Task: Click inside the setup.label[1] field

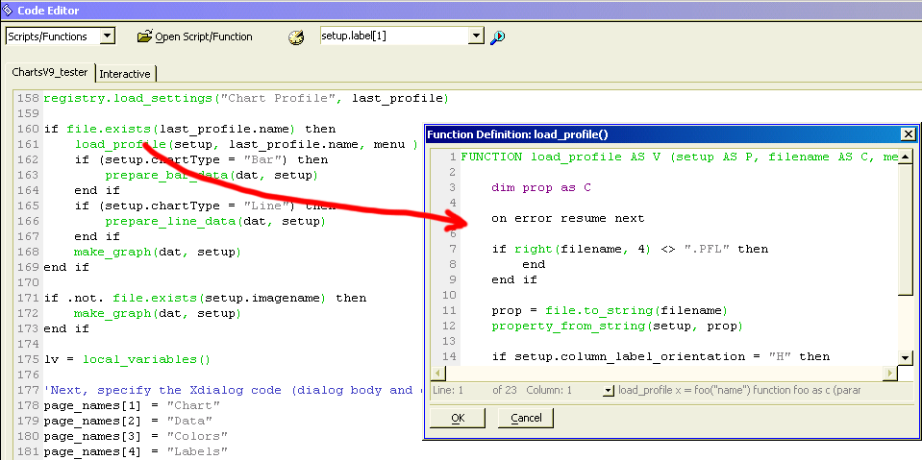Action: click(x=394, y=36)
